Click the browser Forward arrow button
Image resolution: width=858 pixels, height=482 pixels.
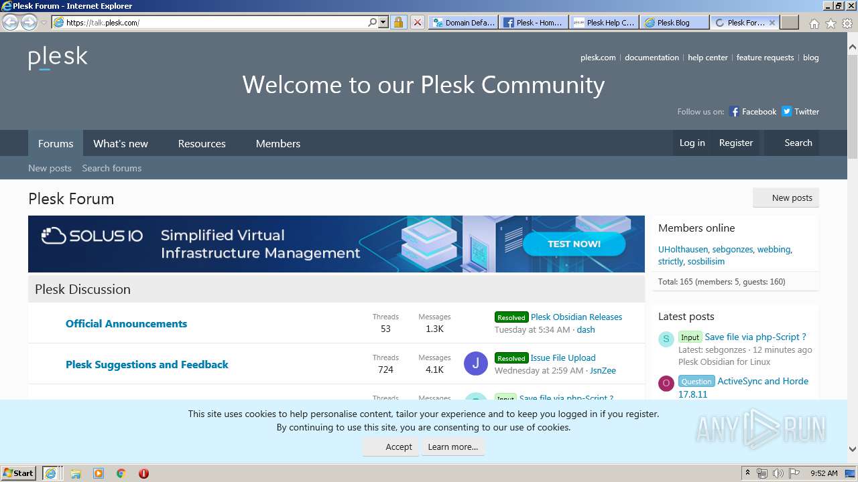point(29,22)
